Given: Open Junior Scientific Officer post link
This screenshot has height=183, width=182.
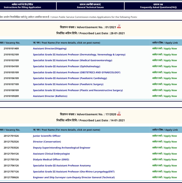Looking at the screenshot, I should (47, 136).
